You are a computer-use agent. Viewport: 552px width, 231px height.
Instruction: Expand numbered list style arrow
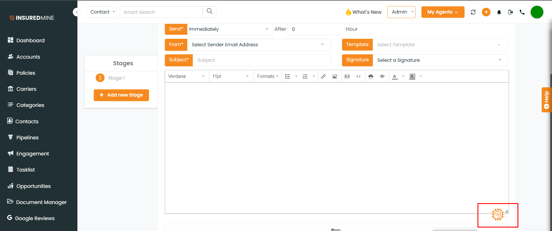[314, 76]
